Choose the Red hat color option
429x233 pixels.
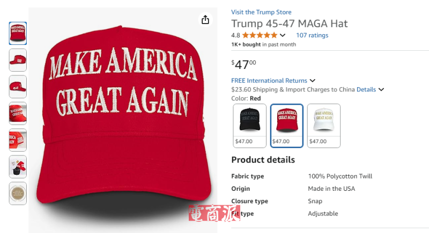[287, 126]
